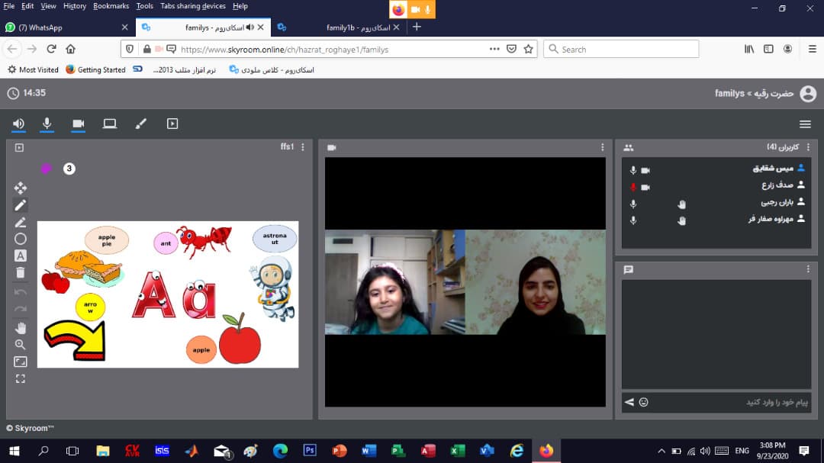The image size is (824, 463).
Task: Toggle the webcam in top toolbar
Action: [x=78, y=124]
